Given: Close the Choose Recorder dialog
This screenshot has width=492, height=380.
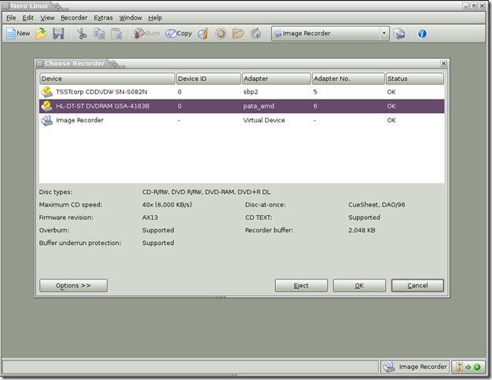Looking at the screenshot, I should [x=443, y=64].
